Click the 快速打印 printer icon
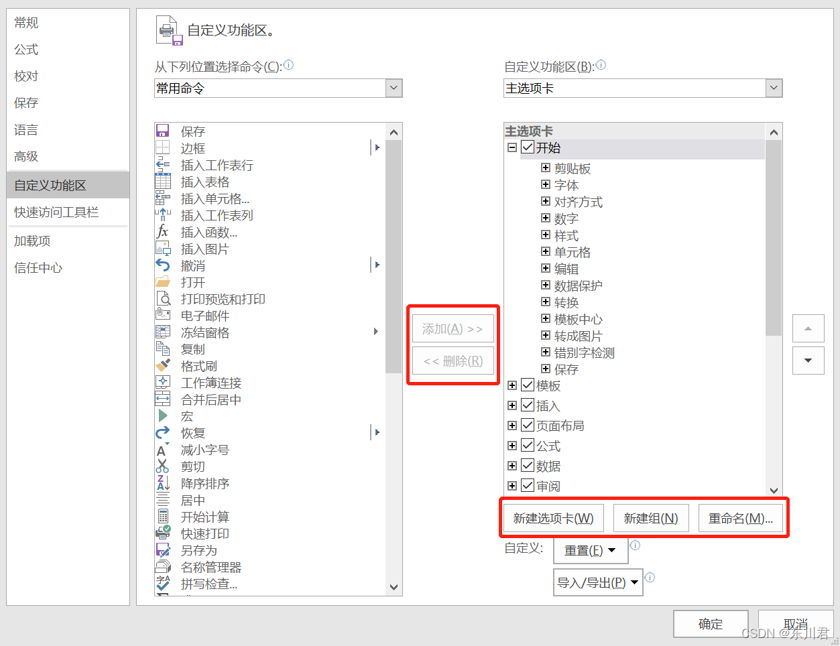The width and height of the screenshot is (840, 646). point(163,533)
